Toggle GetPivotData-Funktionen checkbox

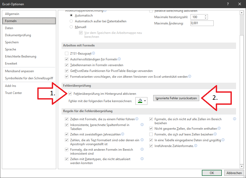67,71
